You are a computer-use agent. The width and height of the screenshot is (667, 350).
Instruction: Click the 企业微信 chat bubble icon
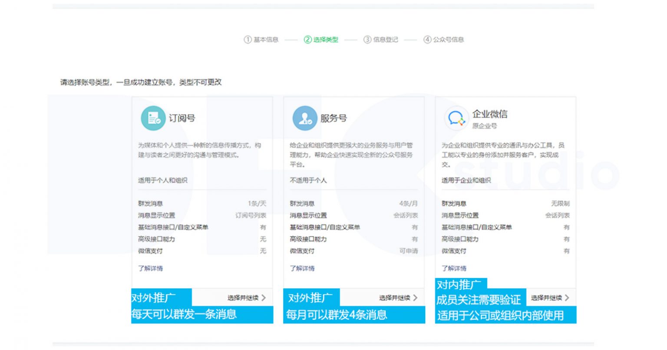(456, 118)
